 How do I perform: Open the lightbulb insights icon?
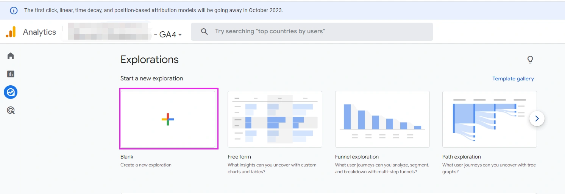click(x=530, y=60)
